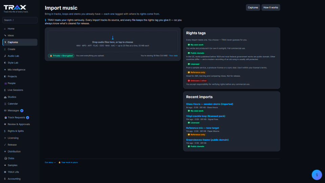
Task: Click the Create sidebar icon
Action: pyautogui.click(x=5, y=49)
